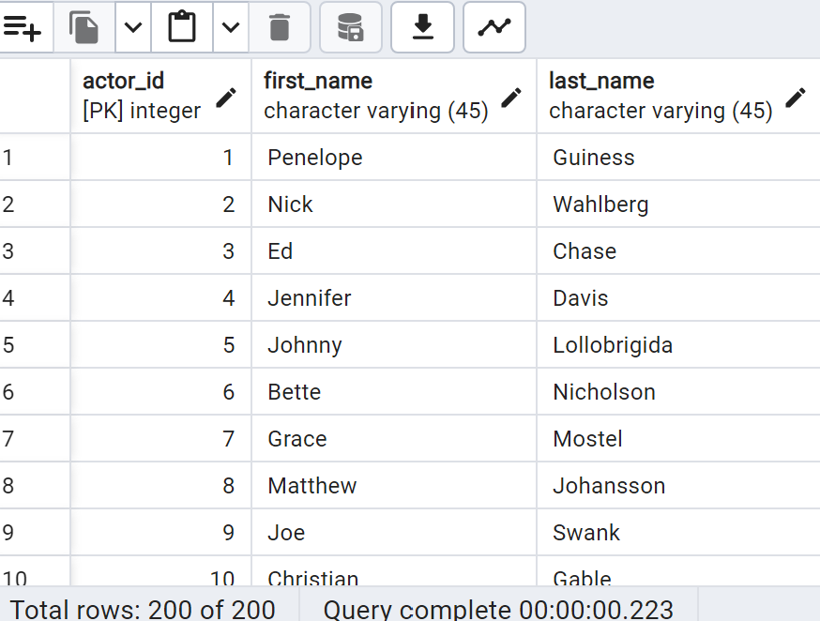Select row number 3 header
Viewport: 820px width, 621px height.
pos(35,250)
